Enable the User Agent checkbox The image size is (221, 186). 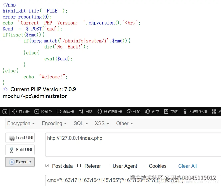tap(108, 166)
